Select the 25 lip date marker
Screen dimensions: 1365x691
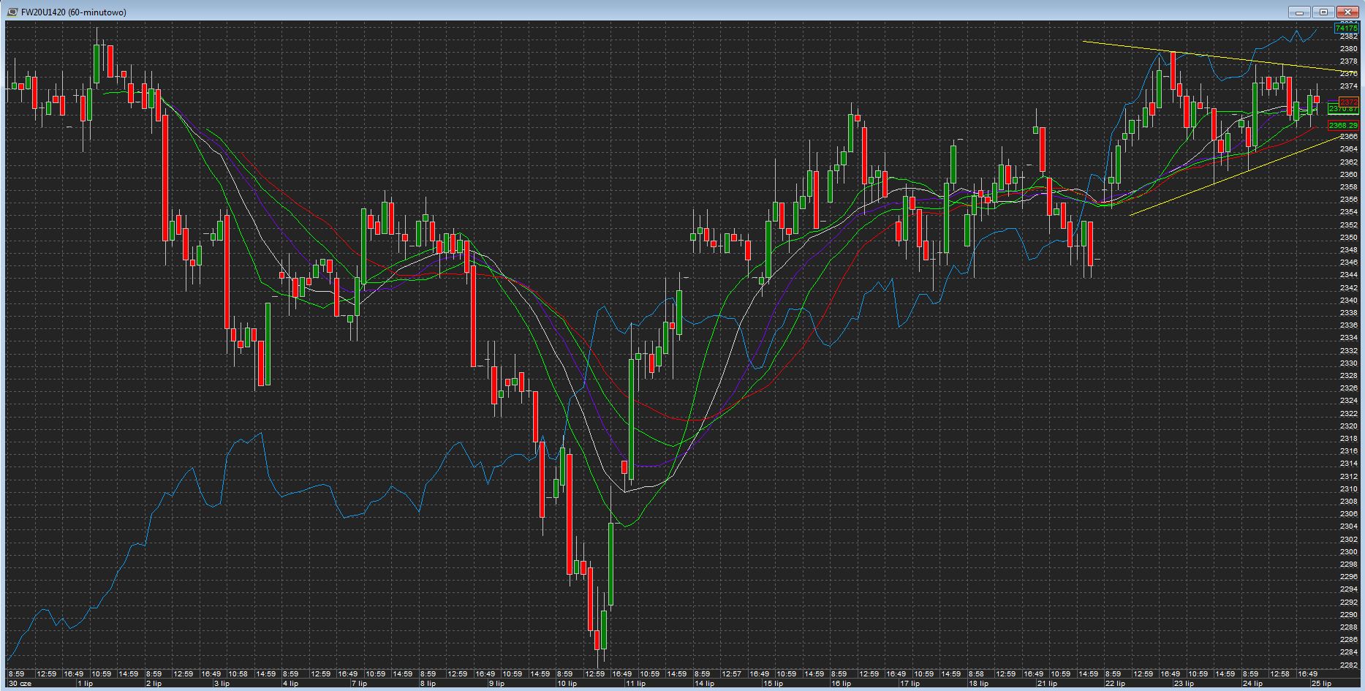coord(1320,684)
